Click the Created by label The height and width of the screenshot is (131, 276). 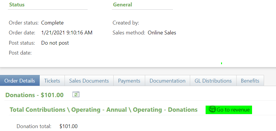point(126,23)
